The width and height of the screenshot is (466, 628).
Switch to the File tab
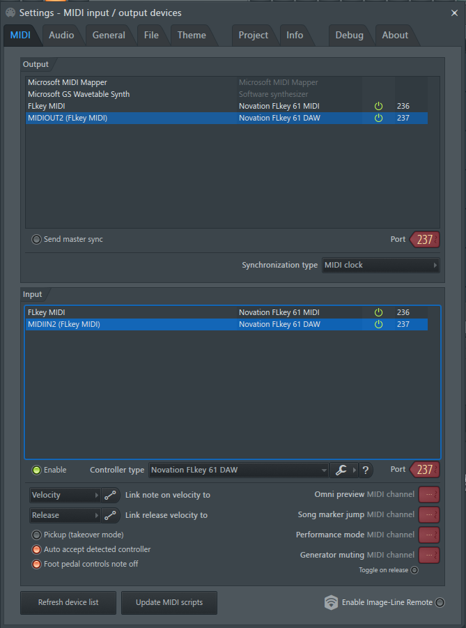coord(151,36)
